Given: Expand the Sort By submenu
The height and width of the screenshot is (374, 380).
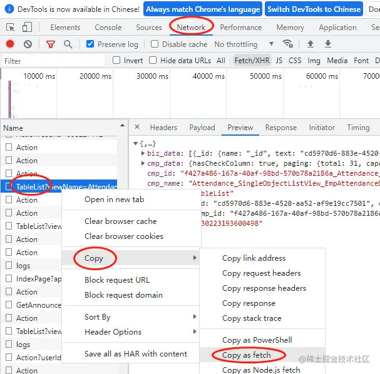Looking at the screenshot, I should coord(131,316).
